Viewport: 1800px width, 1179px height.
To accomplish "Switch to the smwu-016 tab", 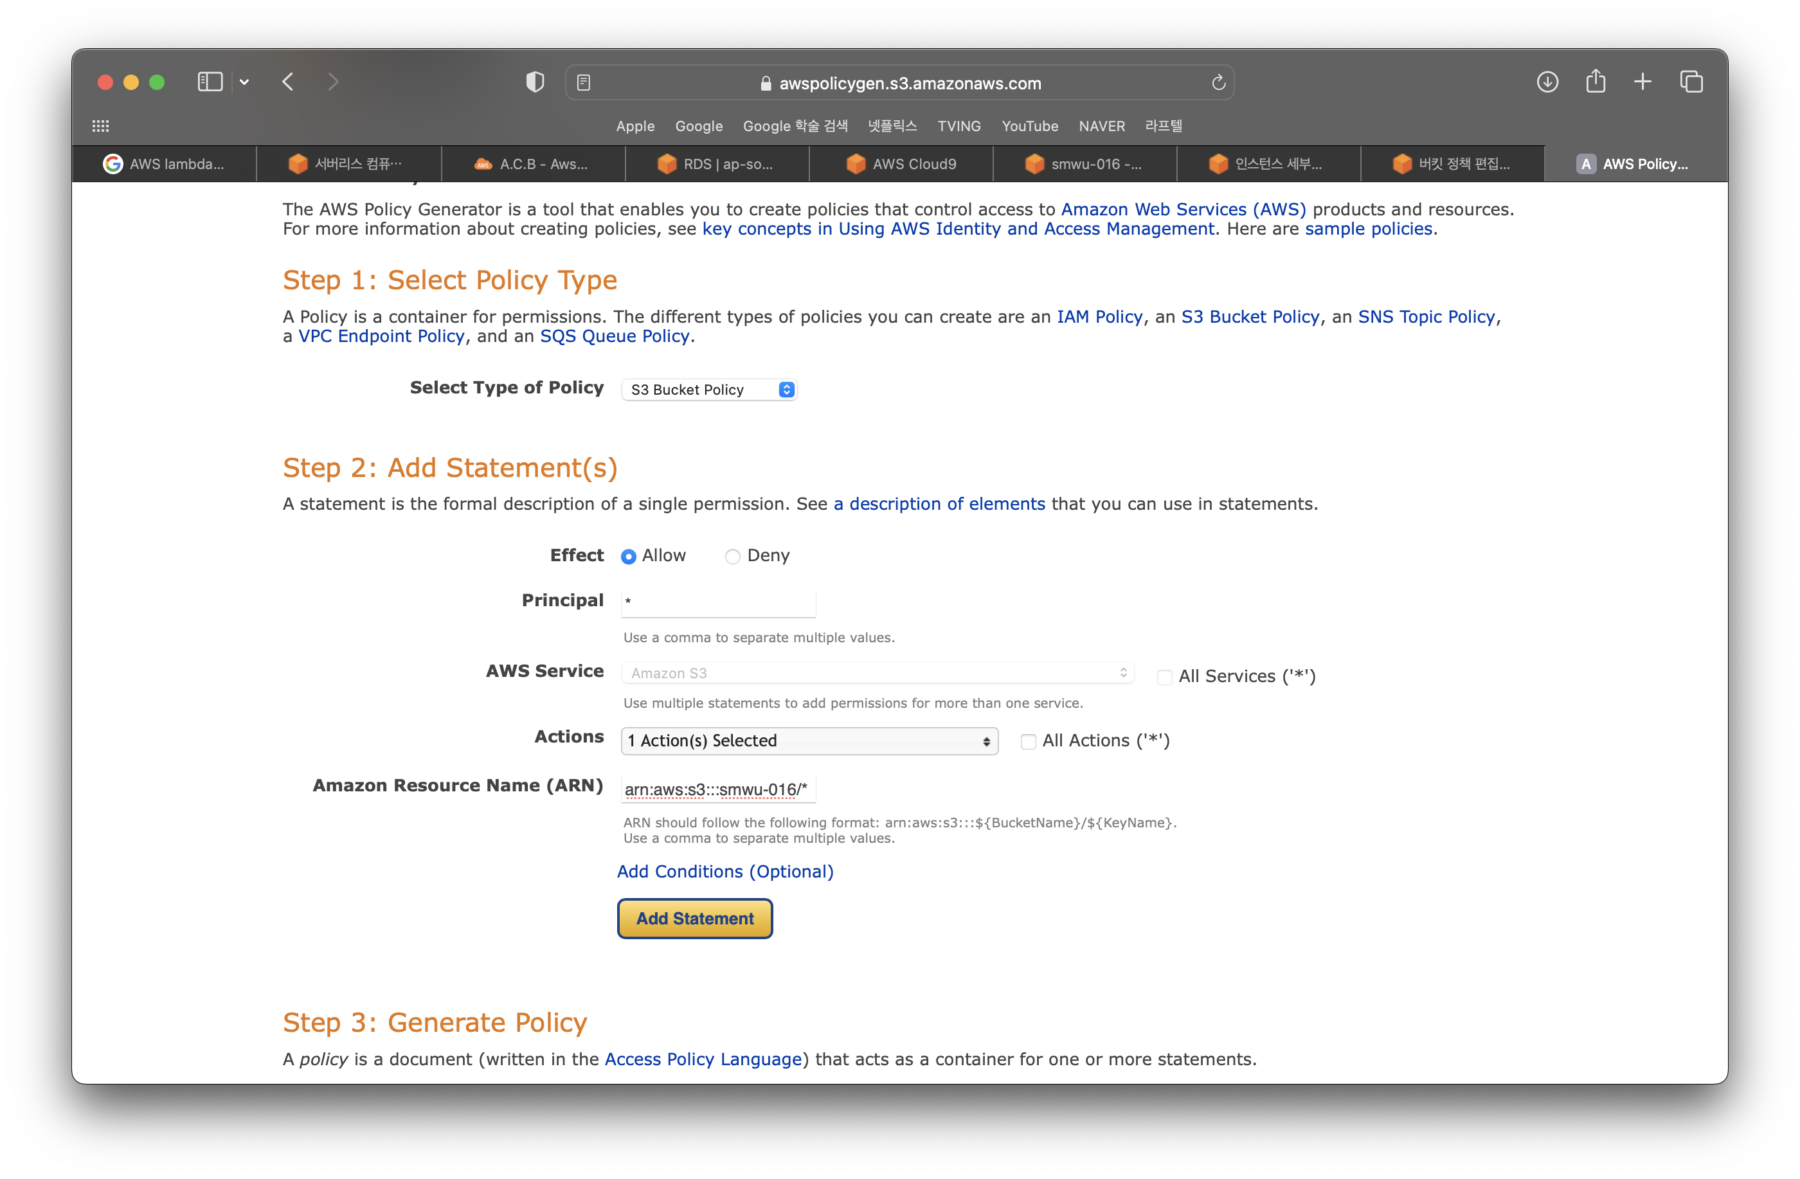I will (x=1084, y=164).
